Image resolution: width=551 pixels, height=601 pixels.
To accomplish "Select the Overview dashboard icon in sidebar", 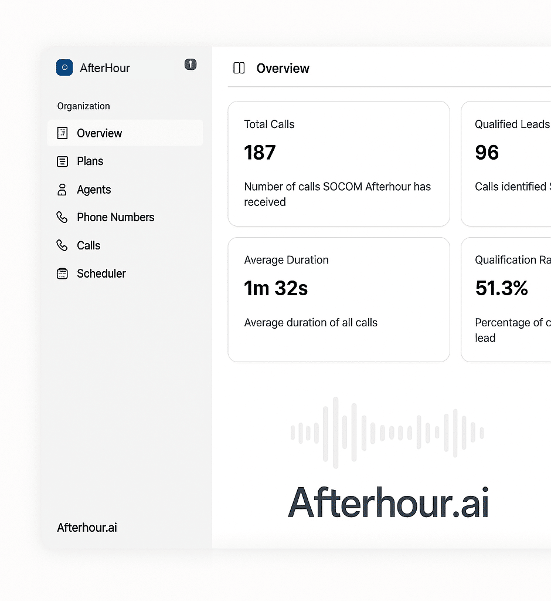I will pos(62,133).
